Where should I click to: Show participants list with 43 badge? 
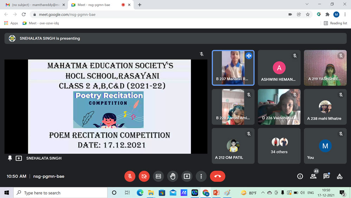313,176
